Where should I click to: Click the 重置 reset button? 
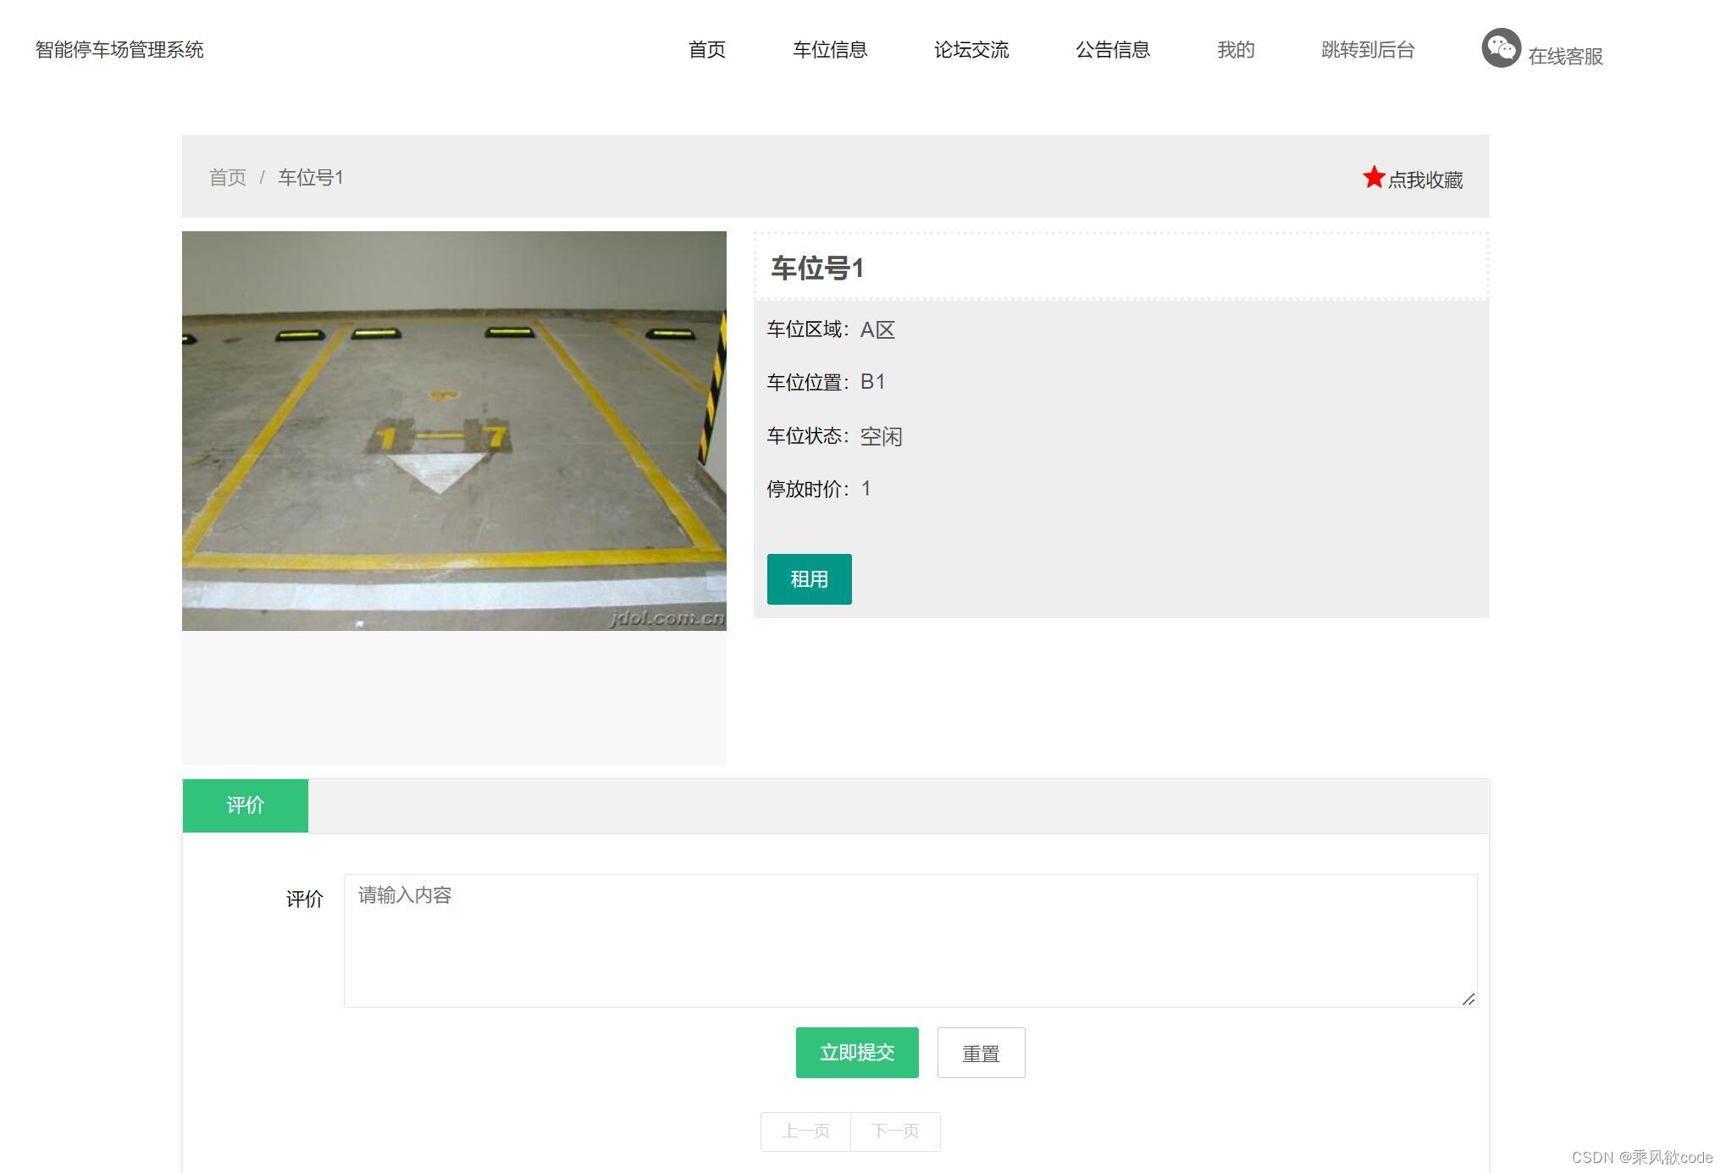981,1054
